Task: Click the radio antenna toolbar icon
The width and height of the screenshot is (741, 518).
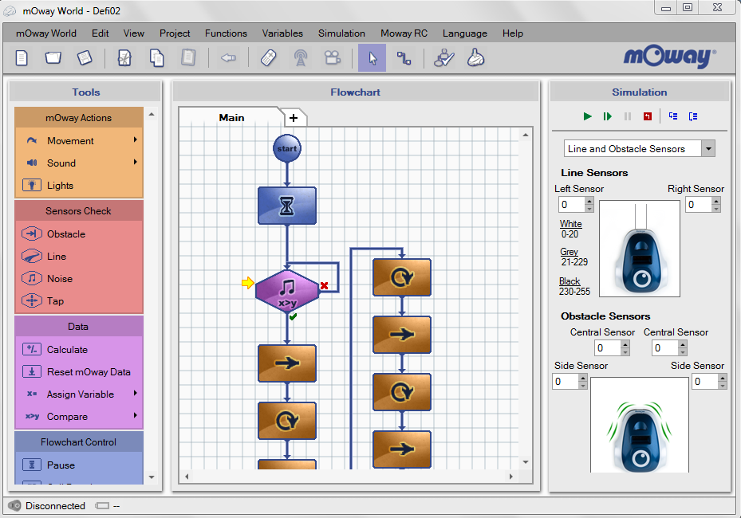Action: [x=301, y=58]
